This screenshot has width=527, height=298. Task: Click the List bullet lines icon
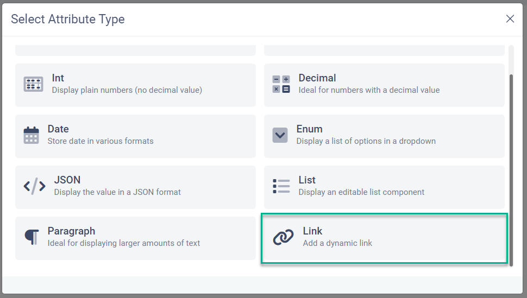coord(281,186)
